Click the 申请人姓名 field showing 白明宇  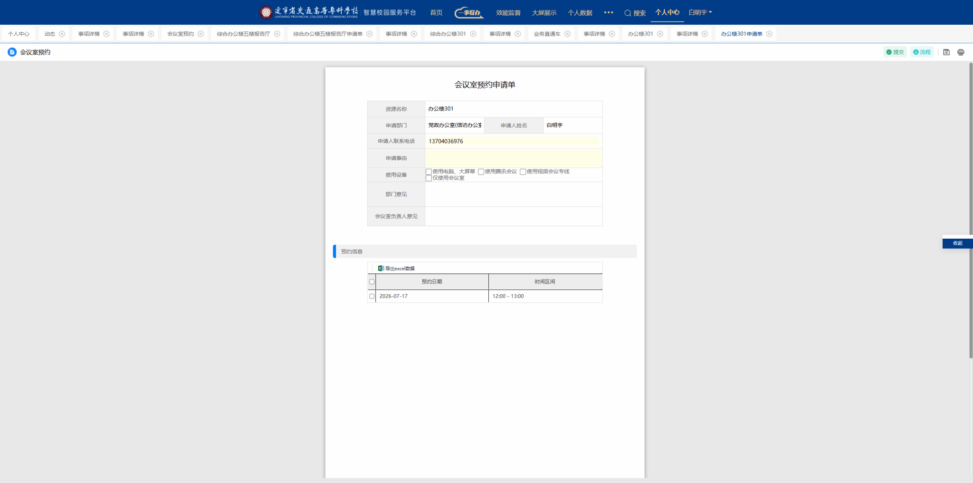pos(572,125)
